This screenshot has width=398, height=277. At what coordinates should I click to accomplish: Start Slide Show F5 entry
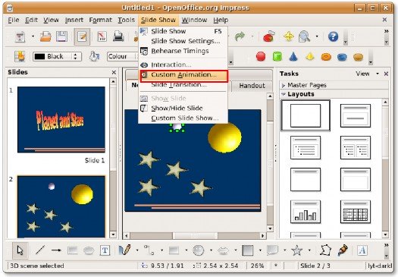pos(183,31)
